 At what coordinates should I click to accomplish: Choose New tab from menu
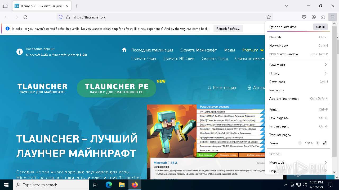298,37
